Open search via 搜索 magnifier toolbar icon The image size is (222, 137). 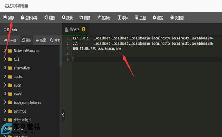coord(64,18)
